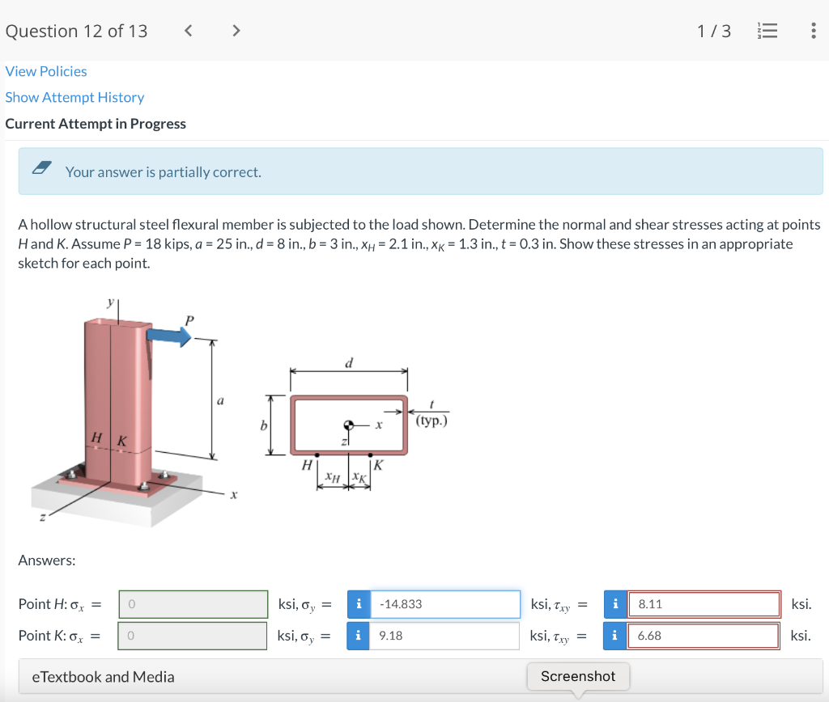This screenshot has width=829, height=702.
Task: Click the 'Point H: σx =' label
Action: coord(60,604)
